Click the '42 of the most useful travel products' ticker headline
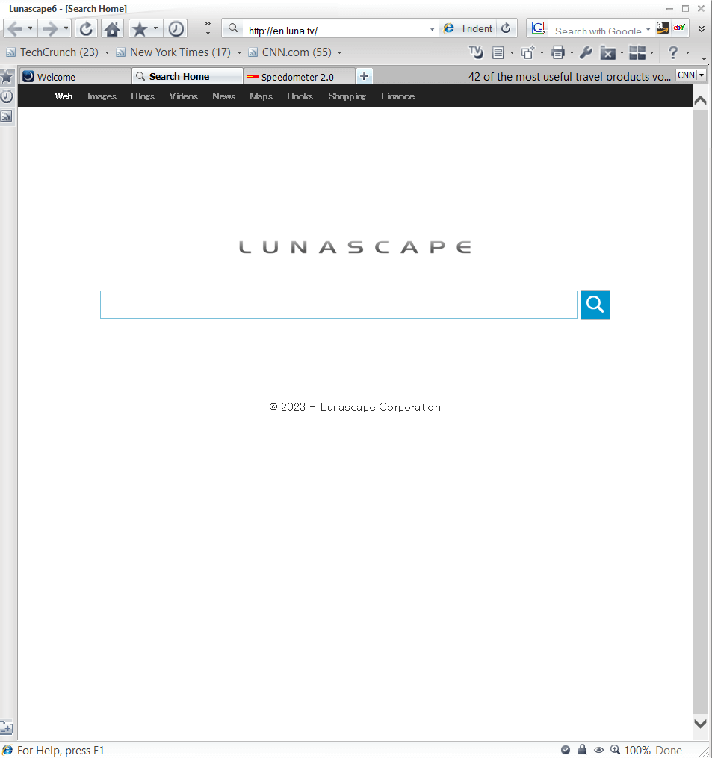712x758 pixels. pos(569,76)
